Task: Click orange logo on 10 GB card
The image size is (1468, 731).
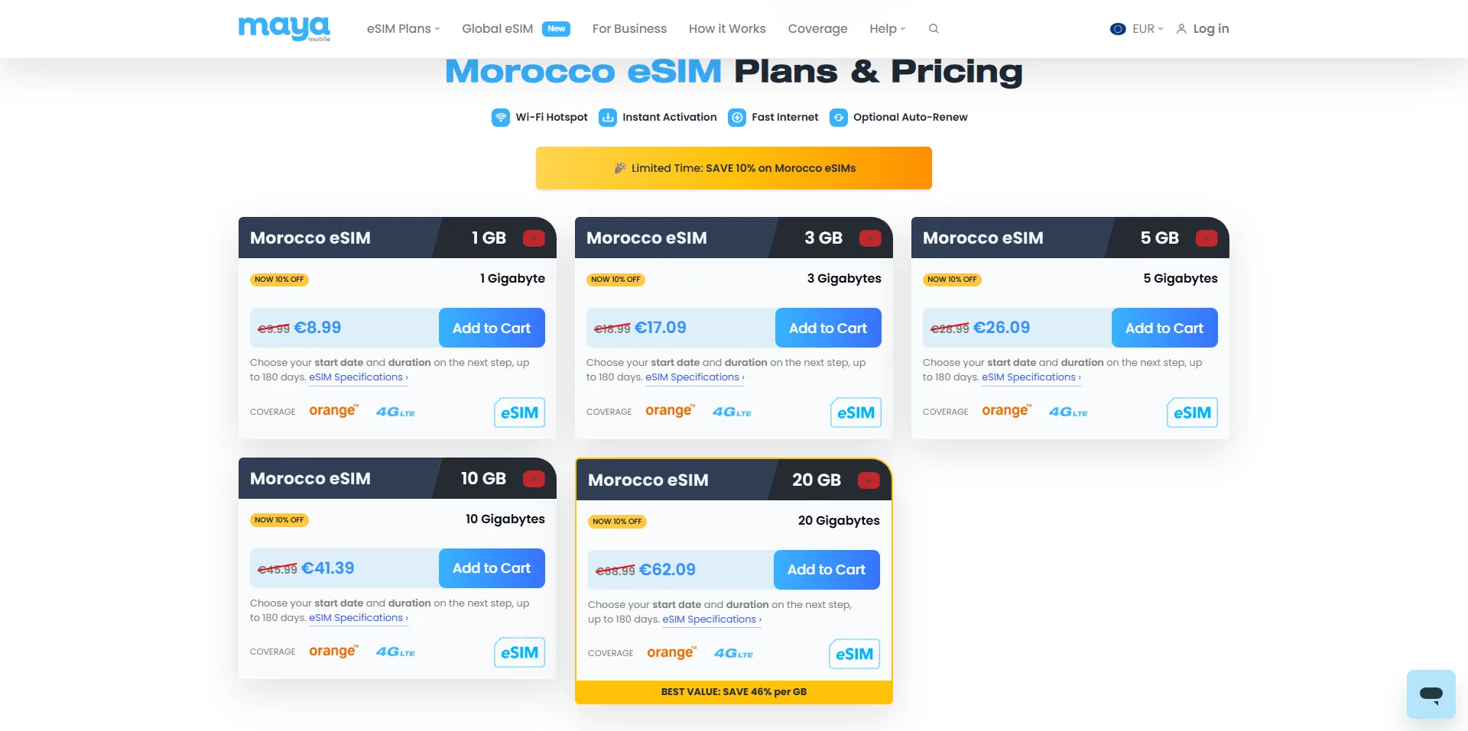Action: pyautogui.click(x=333, y=652)
